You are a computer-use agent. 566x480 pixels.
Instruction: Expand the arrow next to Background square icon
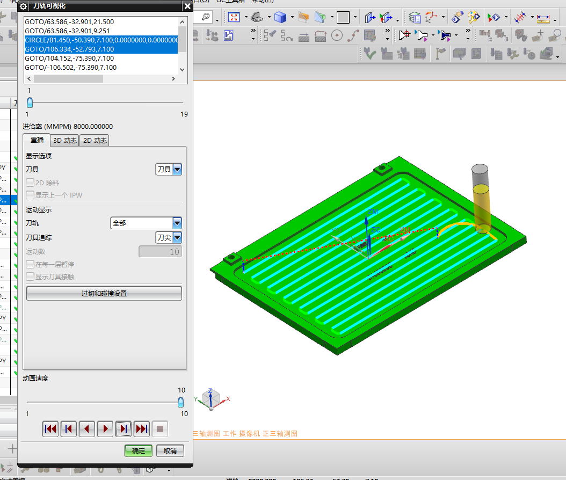point(355,17)
